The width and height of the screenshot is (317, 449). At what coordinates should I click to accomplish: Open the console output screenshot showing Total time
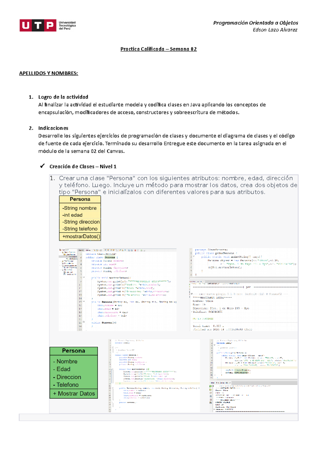[244, 305]
